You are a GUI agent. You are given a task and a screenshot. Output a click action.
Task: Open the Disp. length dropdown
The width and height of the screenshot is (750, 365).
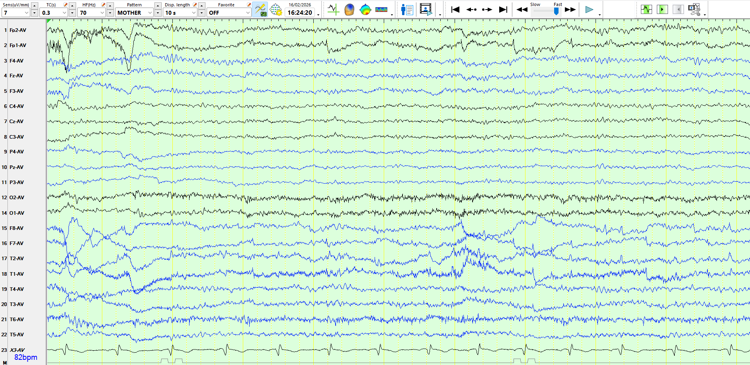coord(180,13)
